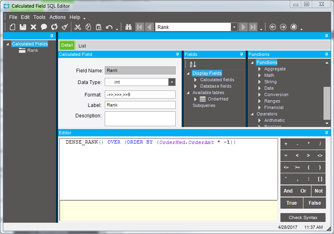This screenshot has width=334, height=234.
Task: Click the Home circle icon
Action: point(294,27)
